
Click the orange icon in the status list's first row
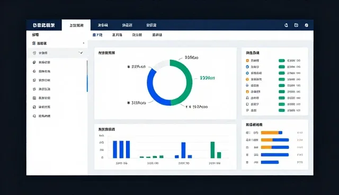(247, 61)
